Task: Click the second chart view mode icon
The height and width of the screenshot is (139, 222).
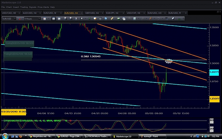Action: (59, 19)
